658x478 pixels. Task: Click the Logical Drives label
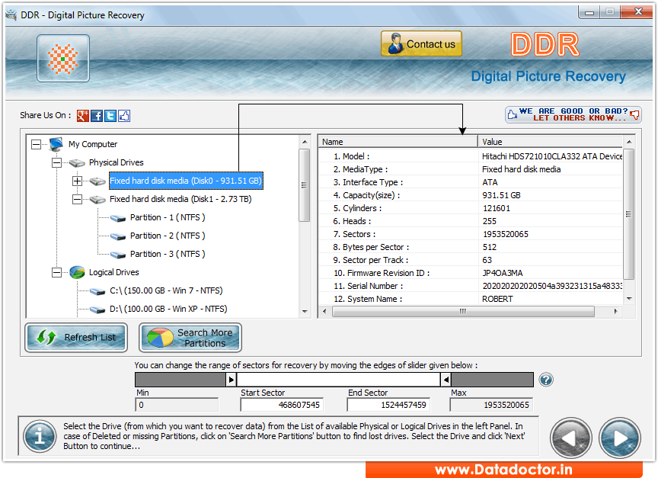pos(113,272)
